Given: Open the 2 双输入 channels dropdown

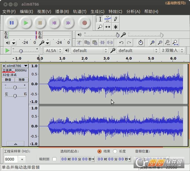Looking at the screenshot, I should (x=172, y=51).
